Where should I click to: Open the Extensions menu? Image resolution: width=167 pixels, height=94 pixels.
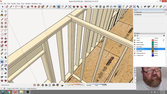click(34, 4)
